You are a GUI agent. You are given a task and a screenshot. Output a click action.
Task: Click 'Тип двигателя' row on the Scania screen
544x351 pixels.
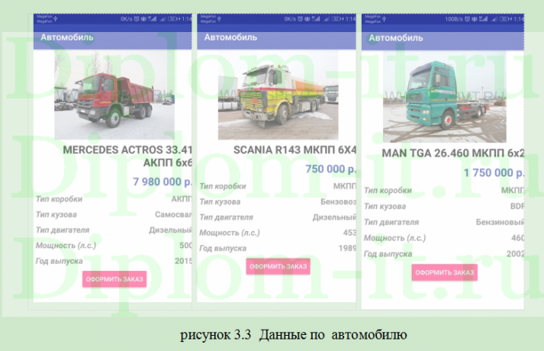pos(278,217)
